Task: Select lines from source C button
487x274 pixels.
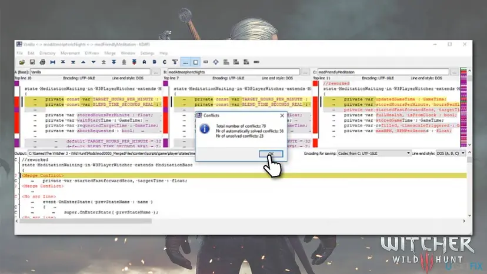Action: [x=165, y=62]
